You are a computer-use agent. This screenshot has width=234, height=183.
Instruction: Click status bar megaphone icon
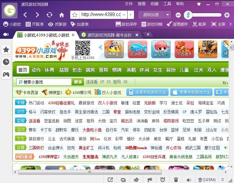click(x=149, y=179)
